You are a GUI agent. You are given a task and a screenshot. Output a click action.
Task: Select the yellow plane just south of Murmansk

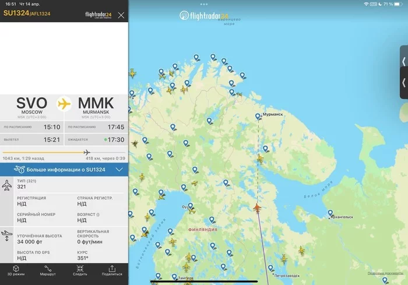pos(260,159)
